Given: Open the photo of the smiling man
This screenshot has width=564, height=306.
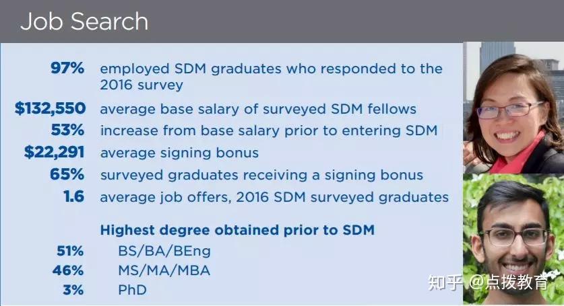Looking at the screenshot, I should click(513, 235).
